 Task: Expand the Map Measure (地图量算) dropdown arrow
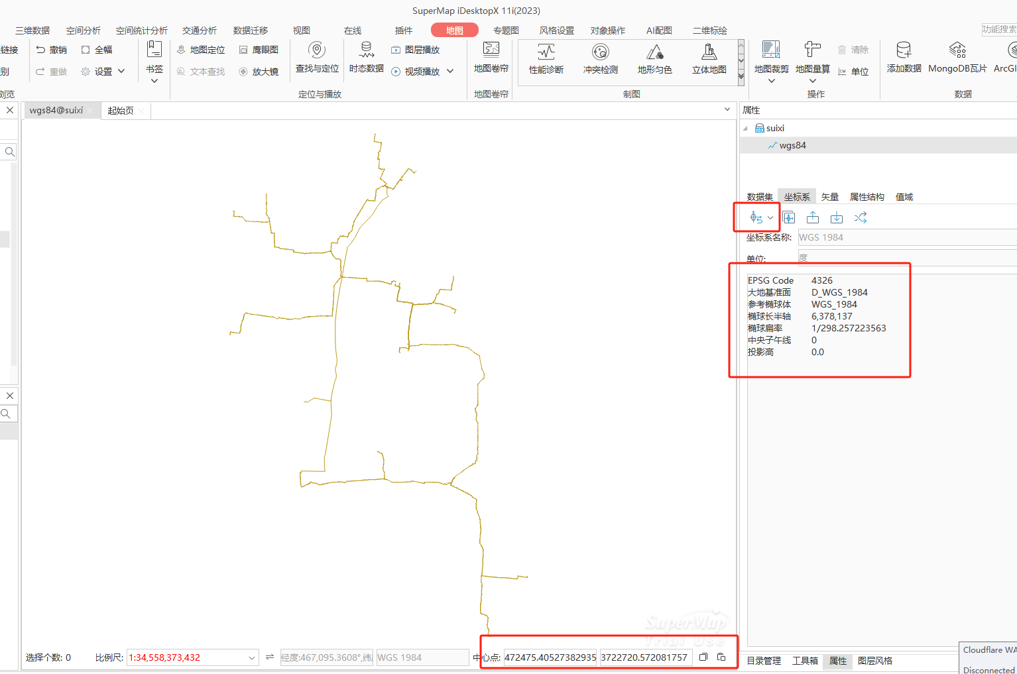tap(813, 81)
